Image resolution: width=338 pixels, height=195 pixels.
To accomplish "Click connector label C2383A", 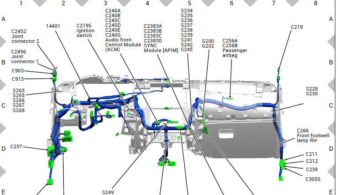I will [153, 26].
